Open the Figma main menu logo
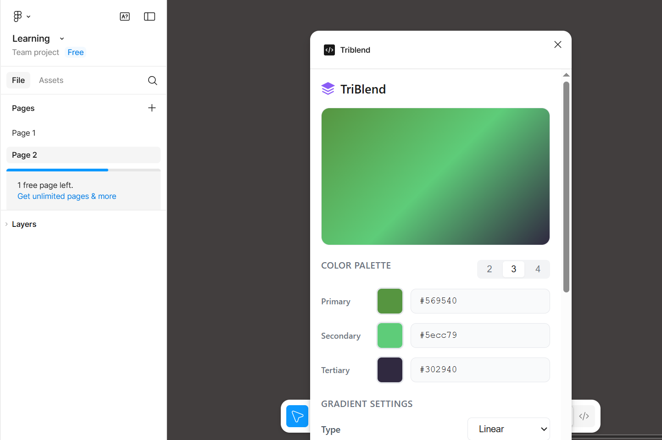Viewport: 662px width, 440px height. (17, 16)
